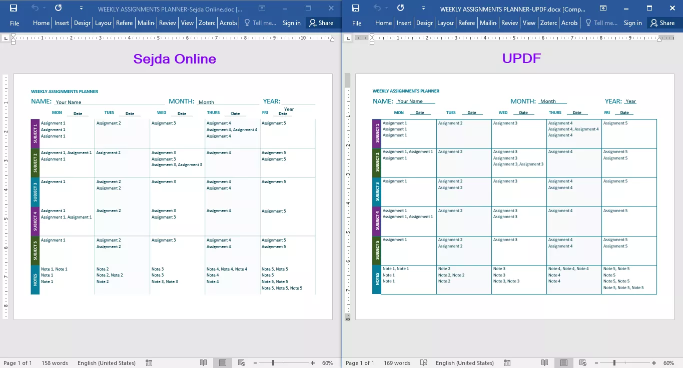This screenshot has height=368, width=683.
Task: Open Acrobat tab in UPDF window
Action: coord(569,23)
